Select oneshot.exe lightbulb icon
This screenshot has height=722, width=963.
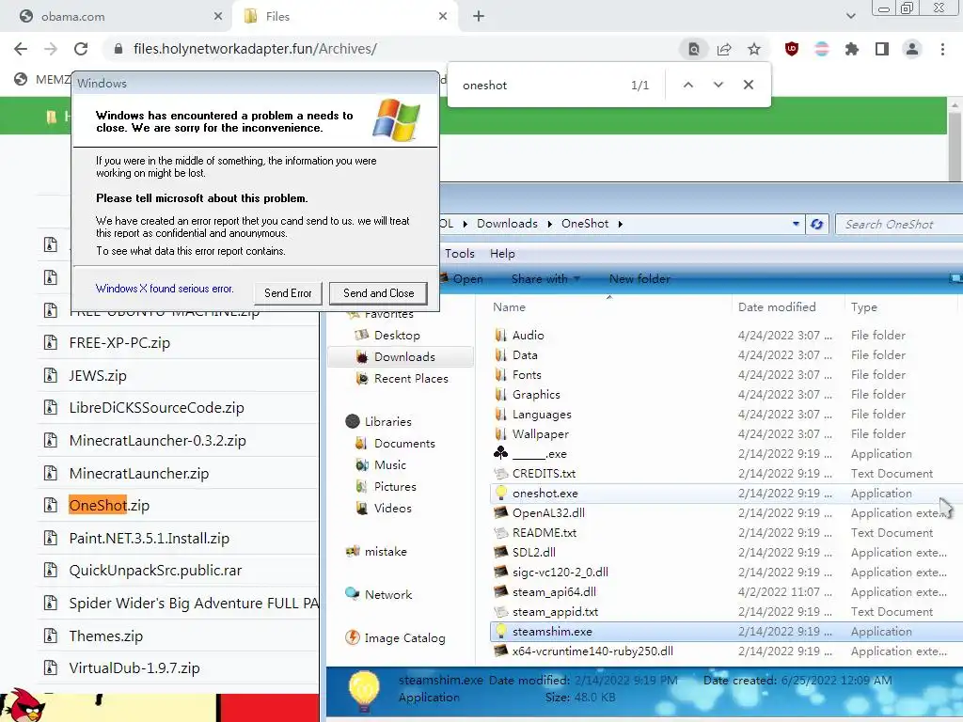501,493
